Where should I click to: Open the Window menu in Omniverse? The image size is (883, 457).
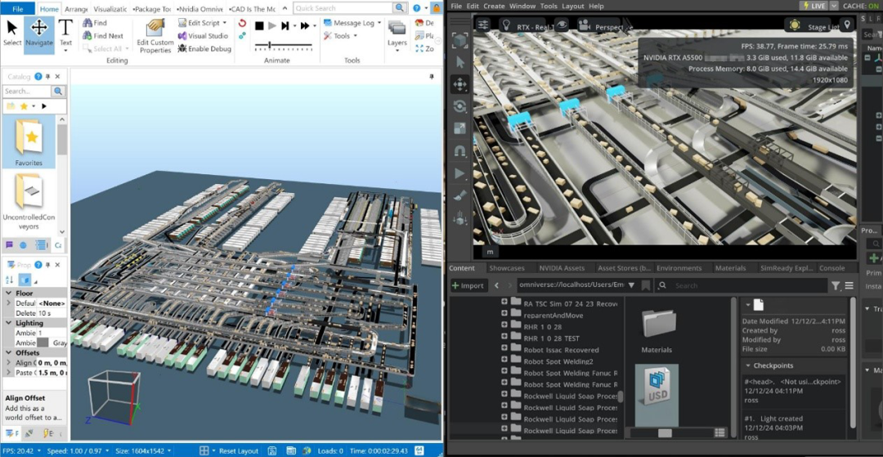(x=522, y=7)
